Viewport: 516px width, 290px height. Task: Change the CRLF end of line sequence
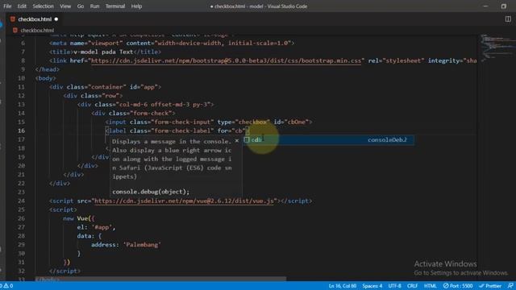[x=412, y=286]
